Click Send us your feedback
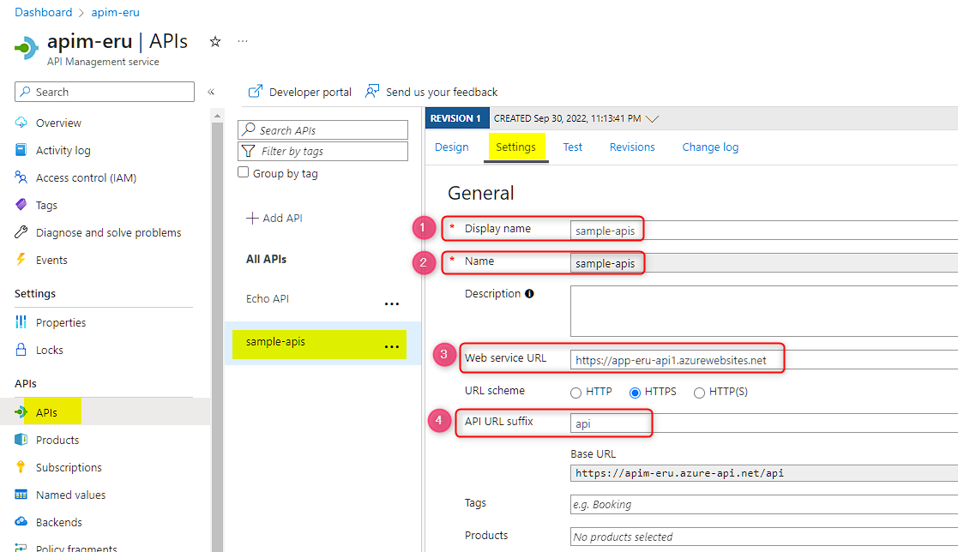The width and height of the screenshot is (958, 552). click(x=442, y=93)
